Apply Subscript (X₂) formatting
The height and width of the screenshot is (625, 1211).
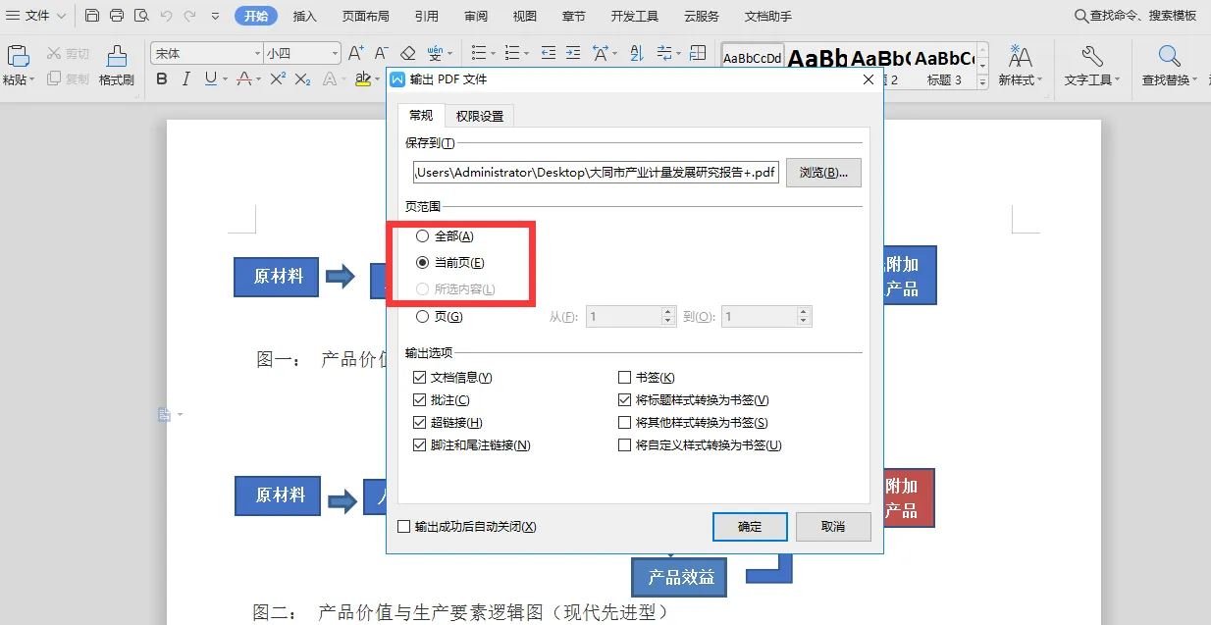pos(303,78)
